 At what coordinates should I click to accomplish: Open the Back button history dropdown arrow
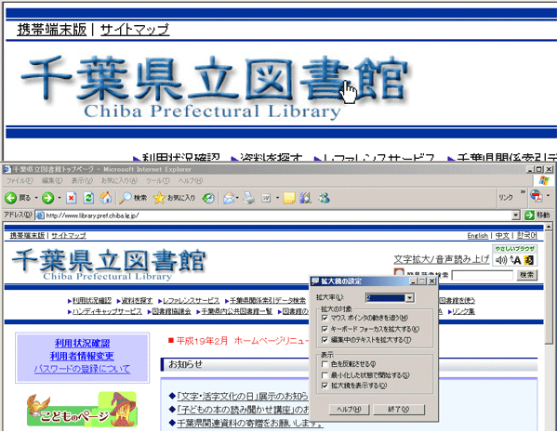point(36,198)
